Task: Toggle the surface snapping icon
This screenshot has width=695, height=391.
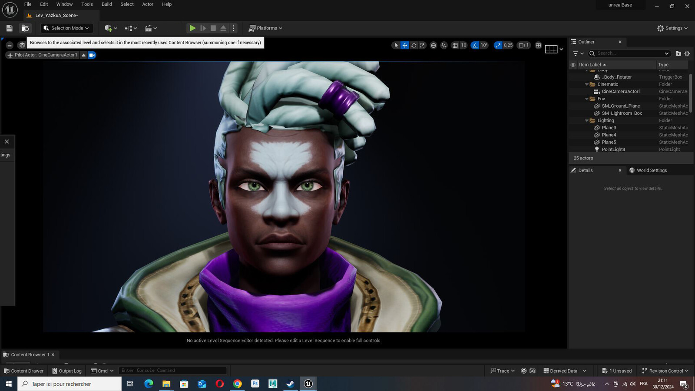Action: tap(444, 45)
